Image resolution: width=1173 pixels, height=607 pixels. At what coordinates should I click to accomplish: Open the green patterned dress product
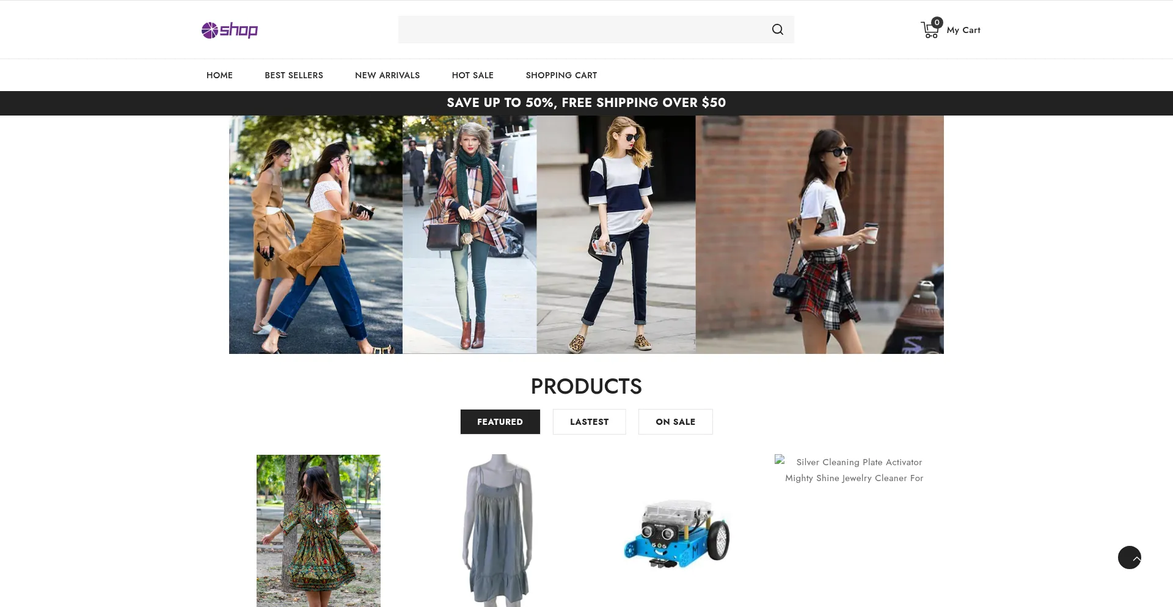[318, 531]
